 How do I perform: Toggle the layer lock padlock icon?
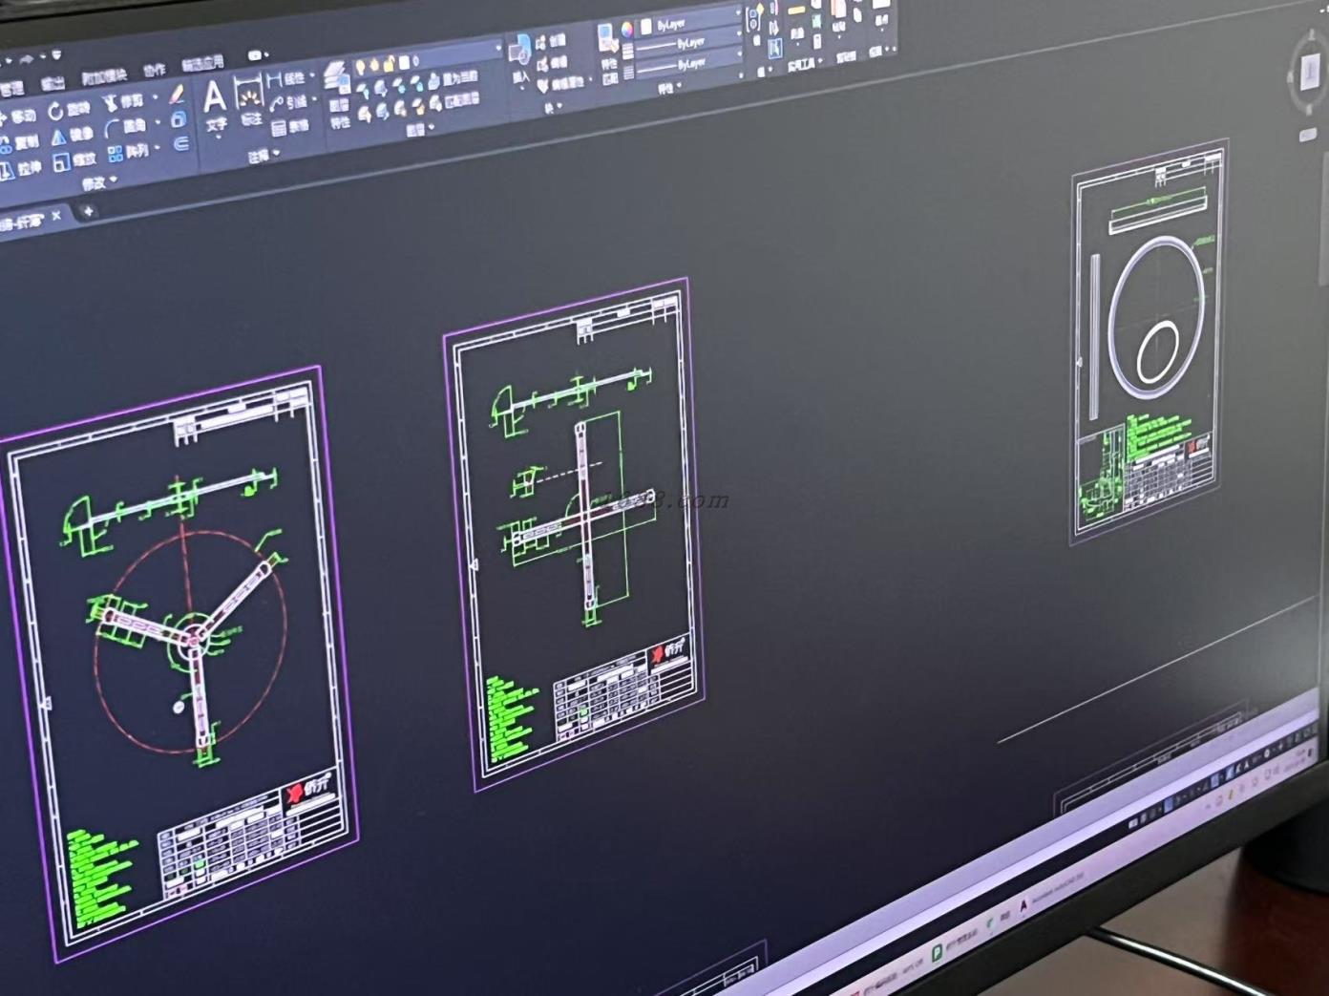[x=389, y=63]
